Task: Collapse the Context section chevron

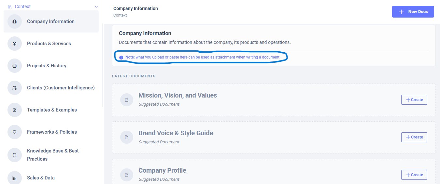Action: coord(96,7)
